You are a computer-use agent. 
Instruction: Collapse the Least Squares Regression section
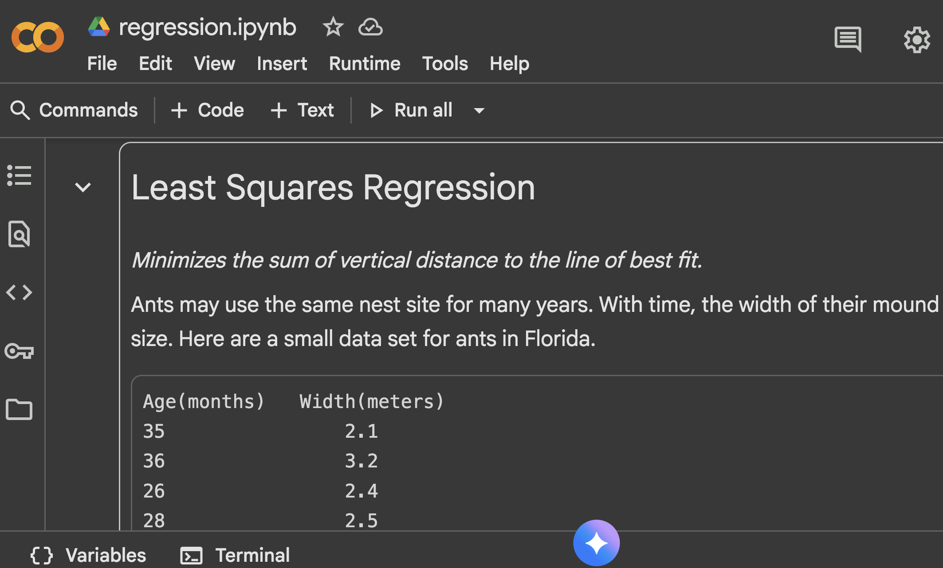pos(83,187)
